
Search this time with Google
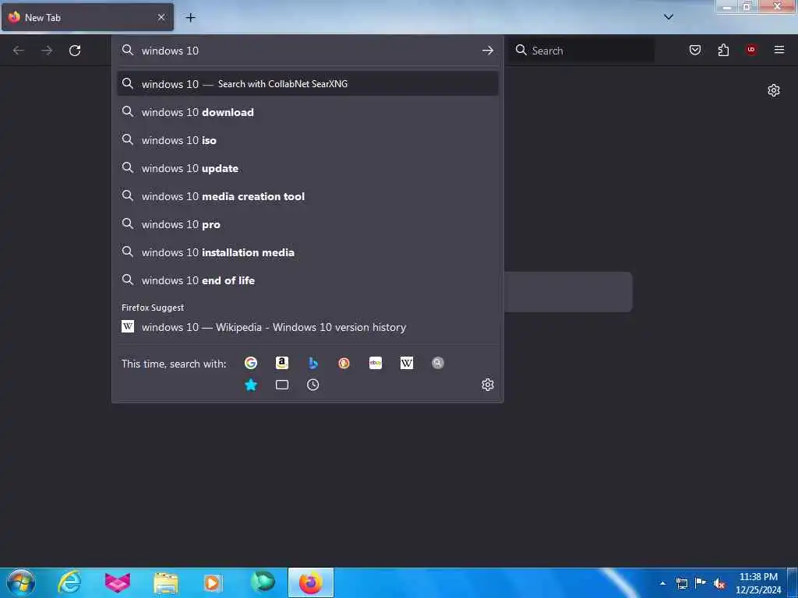pos(250,363)
